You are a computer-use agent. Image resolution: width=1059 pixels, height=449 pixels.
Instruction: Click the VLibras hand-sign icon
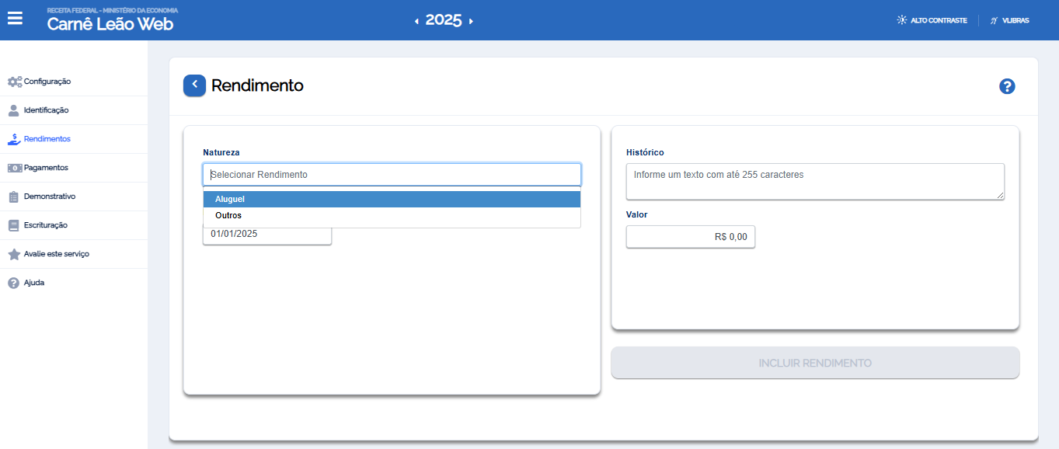click(x=994, y=20)
